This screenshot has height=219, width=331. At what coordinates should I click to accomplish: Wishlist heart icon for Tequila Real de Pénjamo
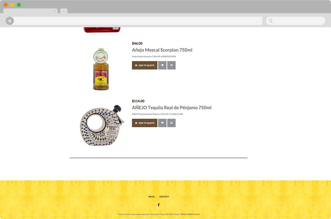point(162,123)
